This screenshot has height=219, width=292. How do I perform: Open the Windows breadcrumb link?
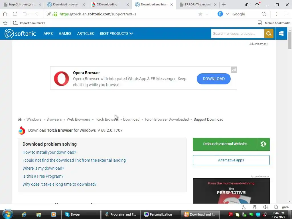pyautogui.click(x=34, y=119)
